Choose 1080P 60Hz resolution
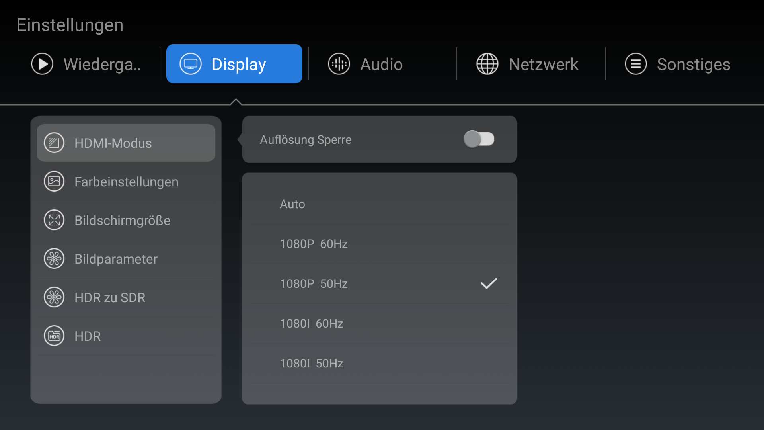The width and height of the screenshot is (764, 430). coord(314,244)
